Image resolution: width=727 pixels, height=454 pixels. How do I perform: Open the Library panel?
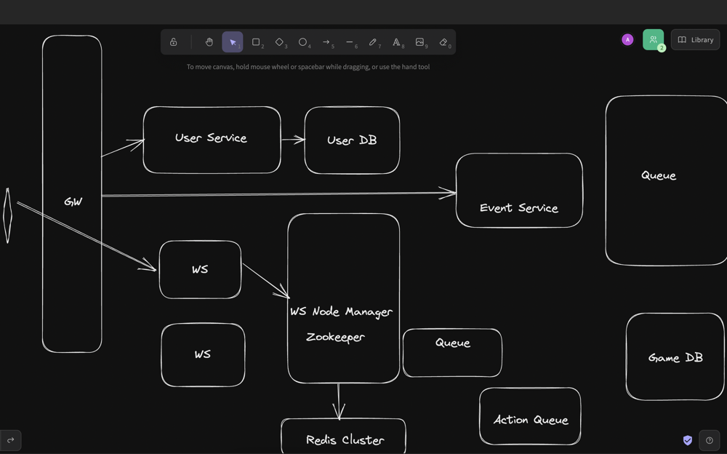tap(695, 40)
